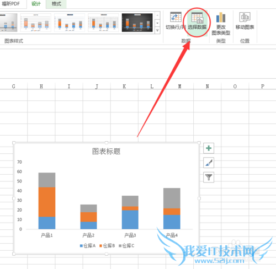Select column K header

point(124,86)
